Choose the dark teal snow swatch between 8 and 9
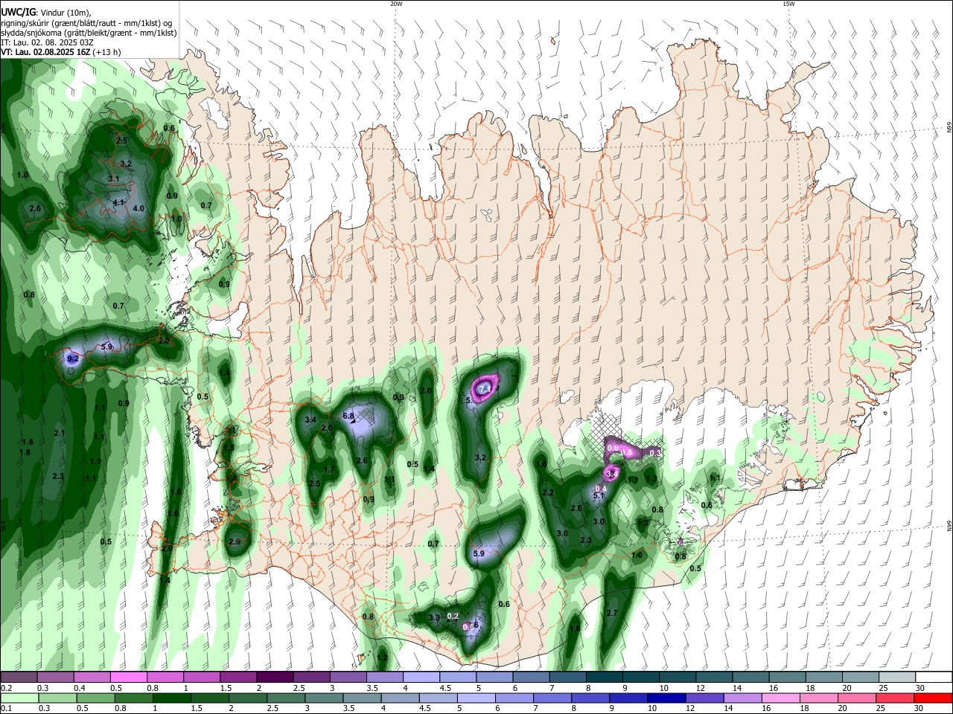The image size is (953, 714). (x=604, y=678)
